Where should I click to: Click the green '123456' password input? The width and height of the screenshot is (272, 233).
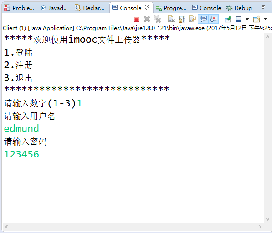click(x=21, y=154)
